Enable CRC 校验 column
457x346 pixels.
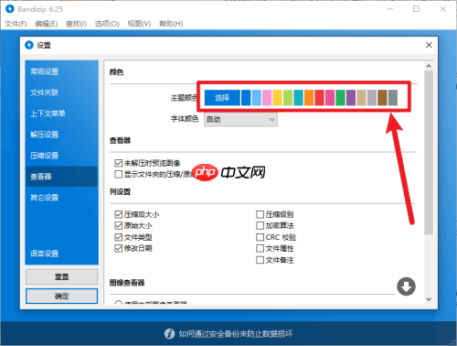[260, 237]
